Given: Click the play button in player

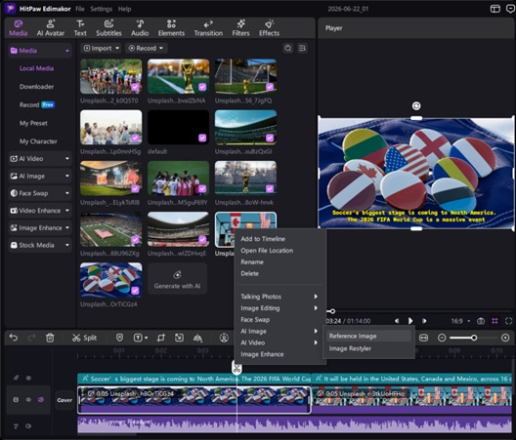Looking at the screenshot, I should (410, 321).
